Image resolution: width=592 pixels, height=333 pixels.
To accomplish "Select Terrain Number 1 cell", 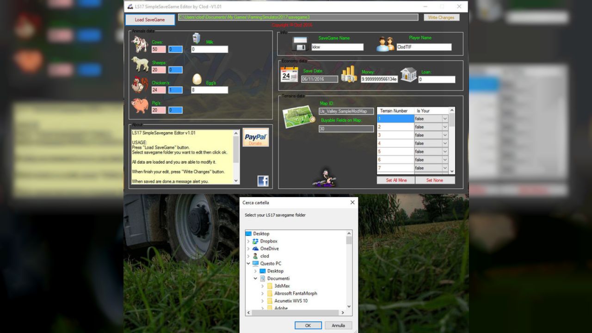I will coord(395,118).
